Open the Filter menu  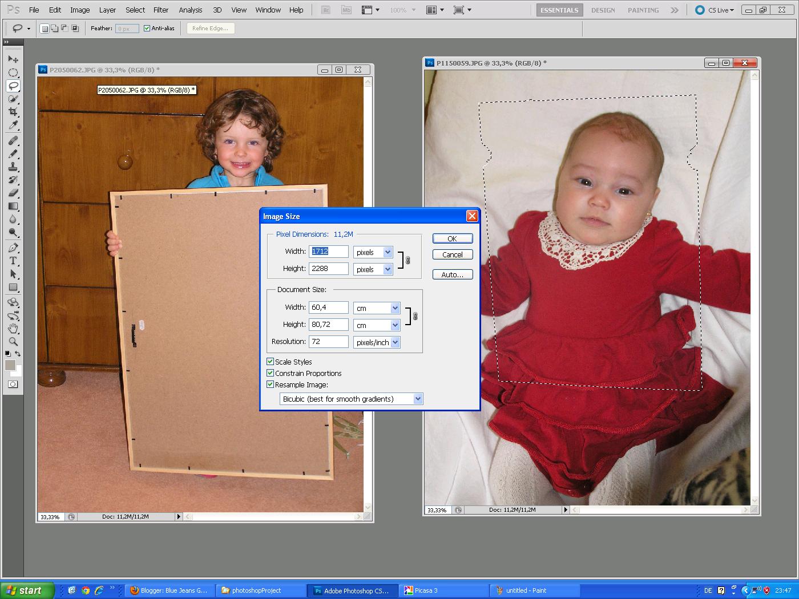160,10
